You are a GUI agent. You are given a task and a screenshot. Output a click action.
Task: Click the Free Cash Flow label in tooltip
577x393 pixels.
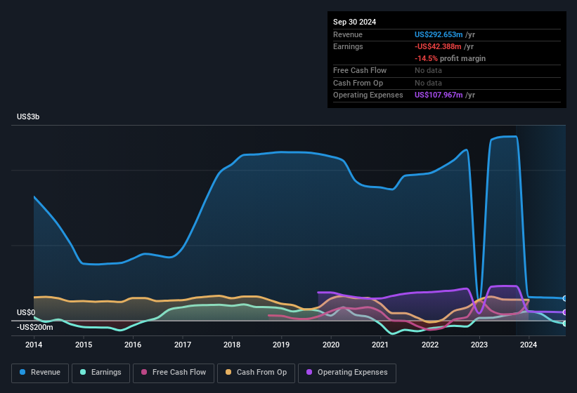pos(360,70)
